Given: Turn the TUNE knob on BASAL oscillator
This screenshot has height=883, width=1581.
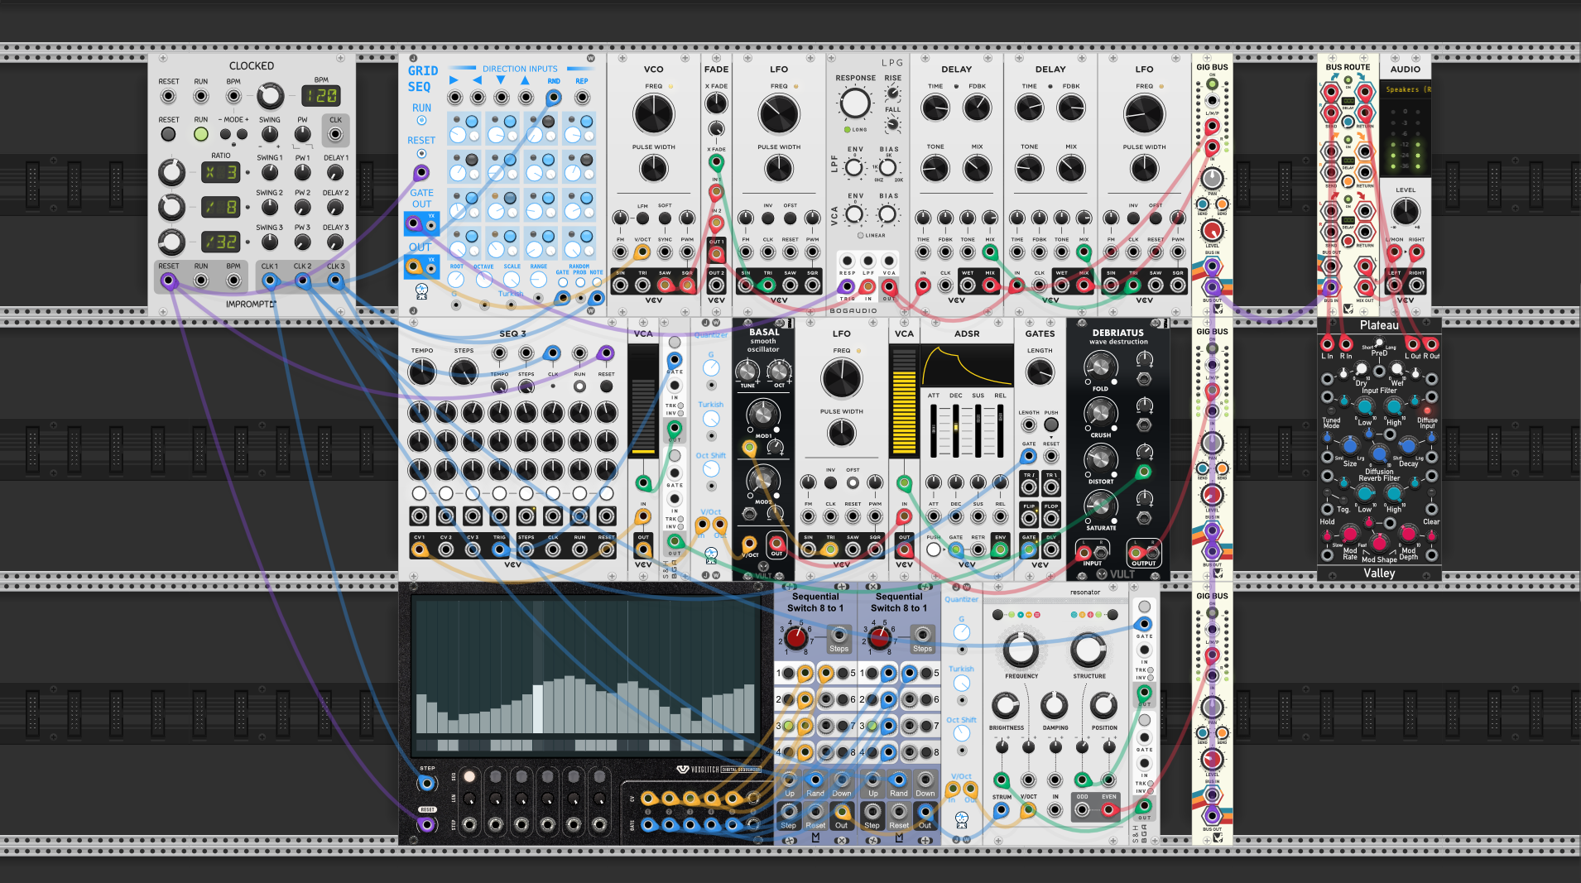Looking at the screenshot, I should (x=748, y=372).
